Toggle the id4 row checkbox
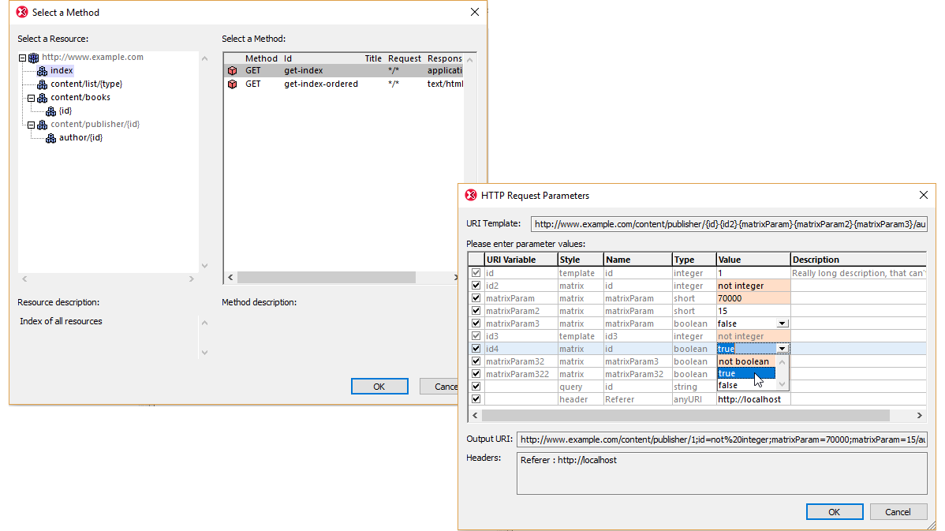945x531 pixels. [x=475, y=349]
